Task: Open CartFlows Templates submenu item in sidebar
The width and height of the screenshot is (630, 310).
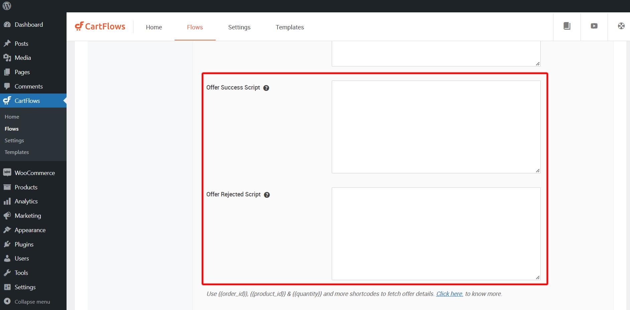Action: tap(17, 152)
